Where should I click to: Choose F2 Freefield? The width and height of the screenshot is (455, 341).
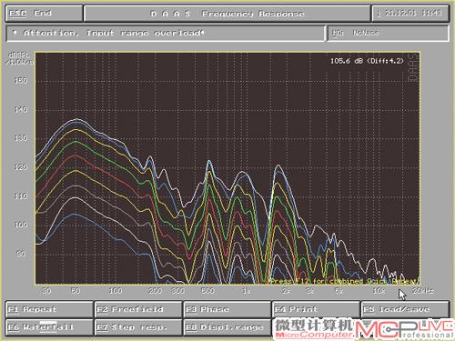coord(138,309)
